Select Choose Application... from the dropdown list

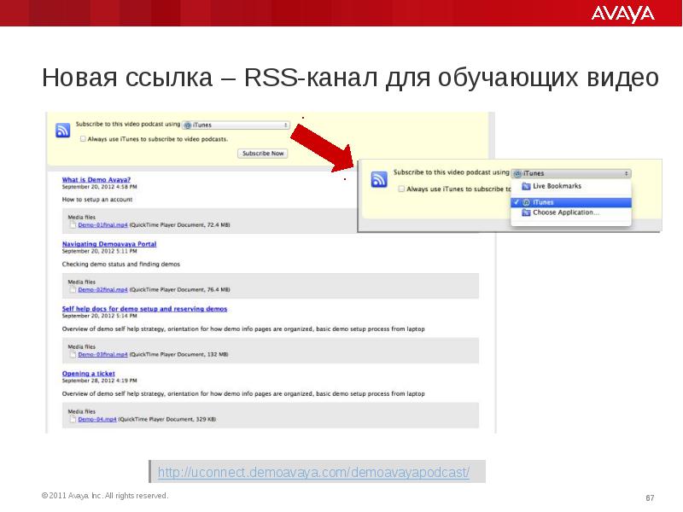(x=565, y=212)
